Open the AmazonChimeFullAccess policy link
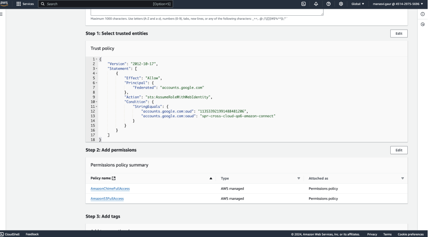The image size is (430, 237). point(110,189)
